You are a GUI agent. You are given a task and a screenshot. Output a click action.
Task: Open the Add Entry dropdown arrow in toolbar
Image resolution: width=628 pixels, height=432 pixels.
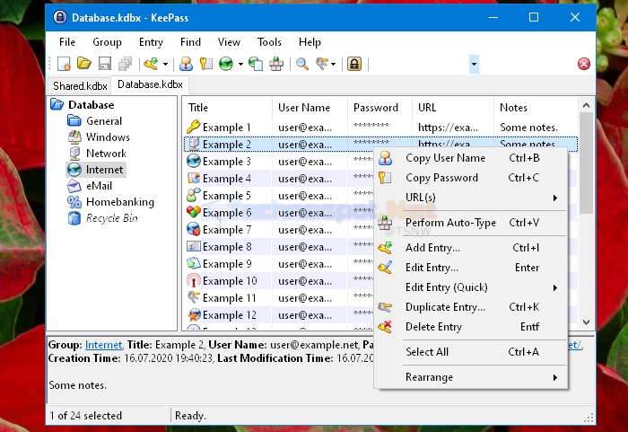click(165, 64)
